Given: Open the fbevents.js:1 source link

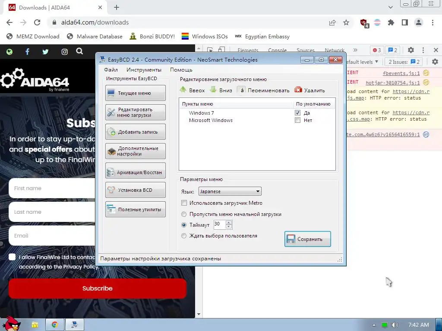Looking at the screenshot, I should click(x=401, y=73).
